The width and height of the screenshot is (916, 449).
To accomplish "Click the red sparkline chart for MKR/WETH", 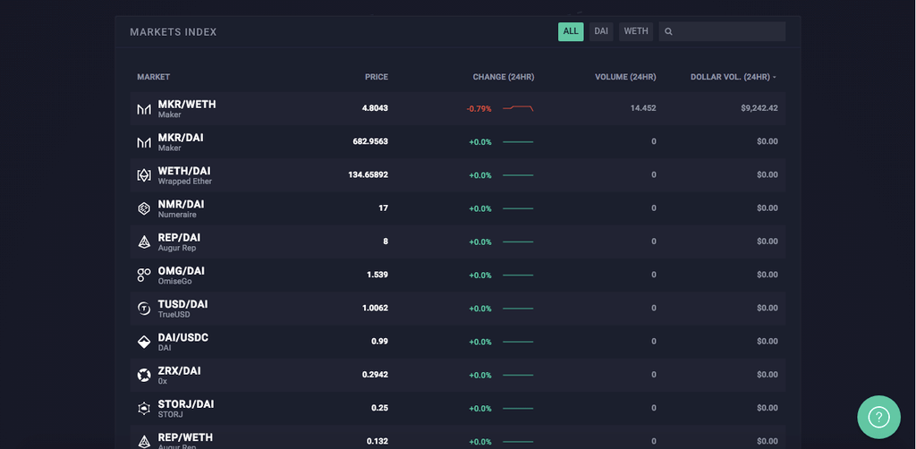I will [518, 108].
